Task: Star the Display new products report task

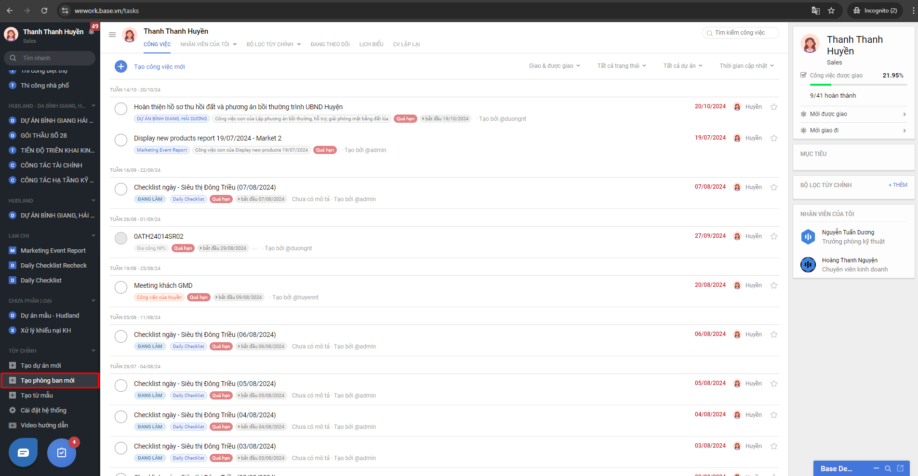Action: 774,138
